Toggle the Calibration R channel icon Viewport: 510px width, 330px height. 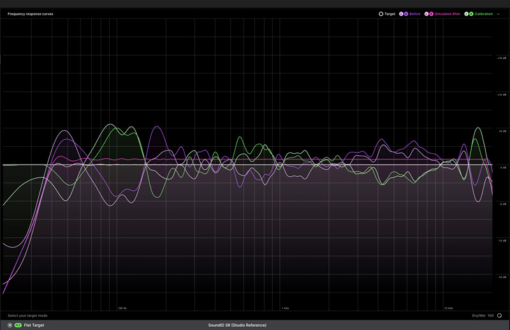pos(471,13)
